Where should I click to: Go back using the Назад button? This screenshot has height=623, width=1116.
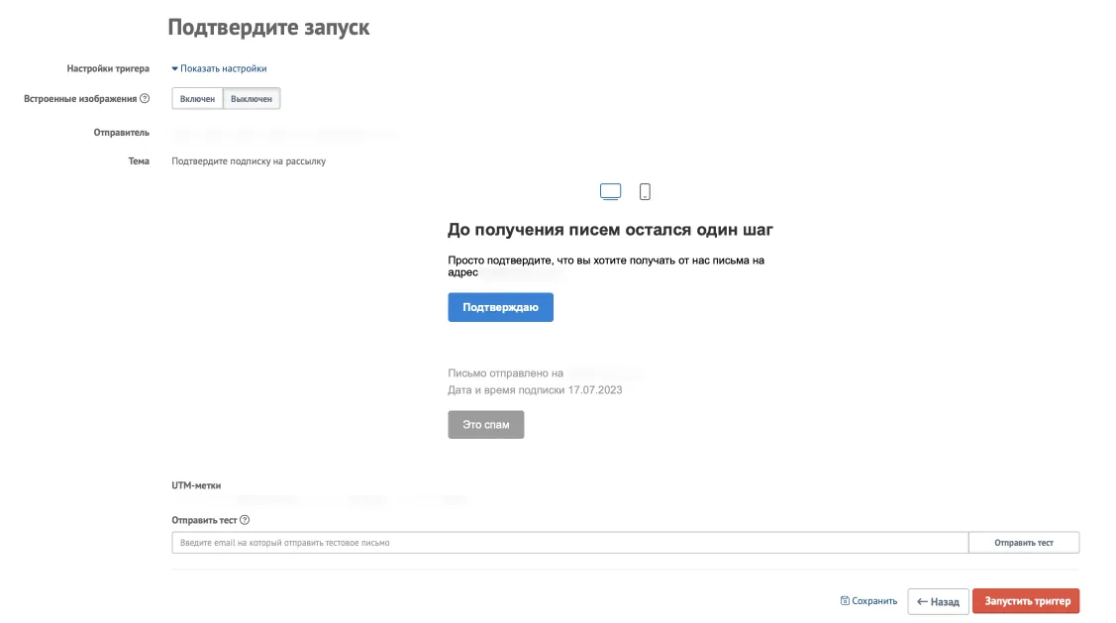[938, 601]
